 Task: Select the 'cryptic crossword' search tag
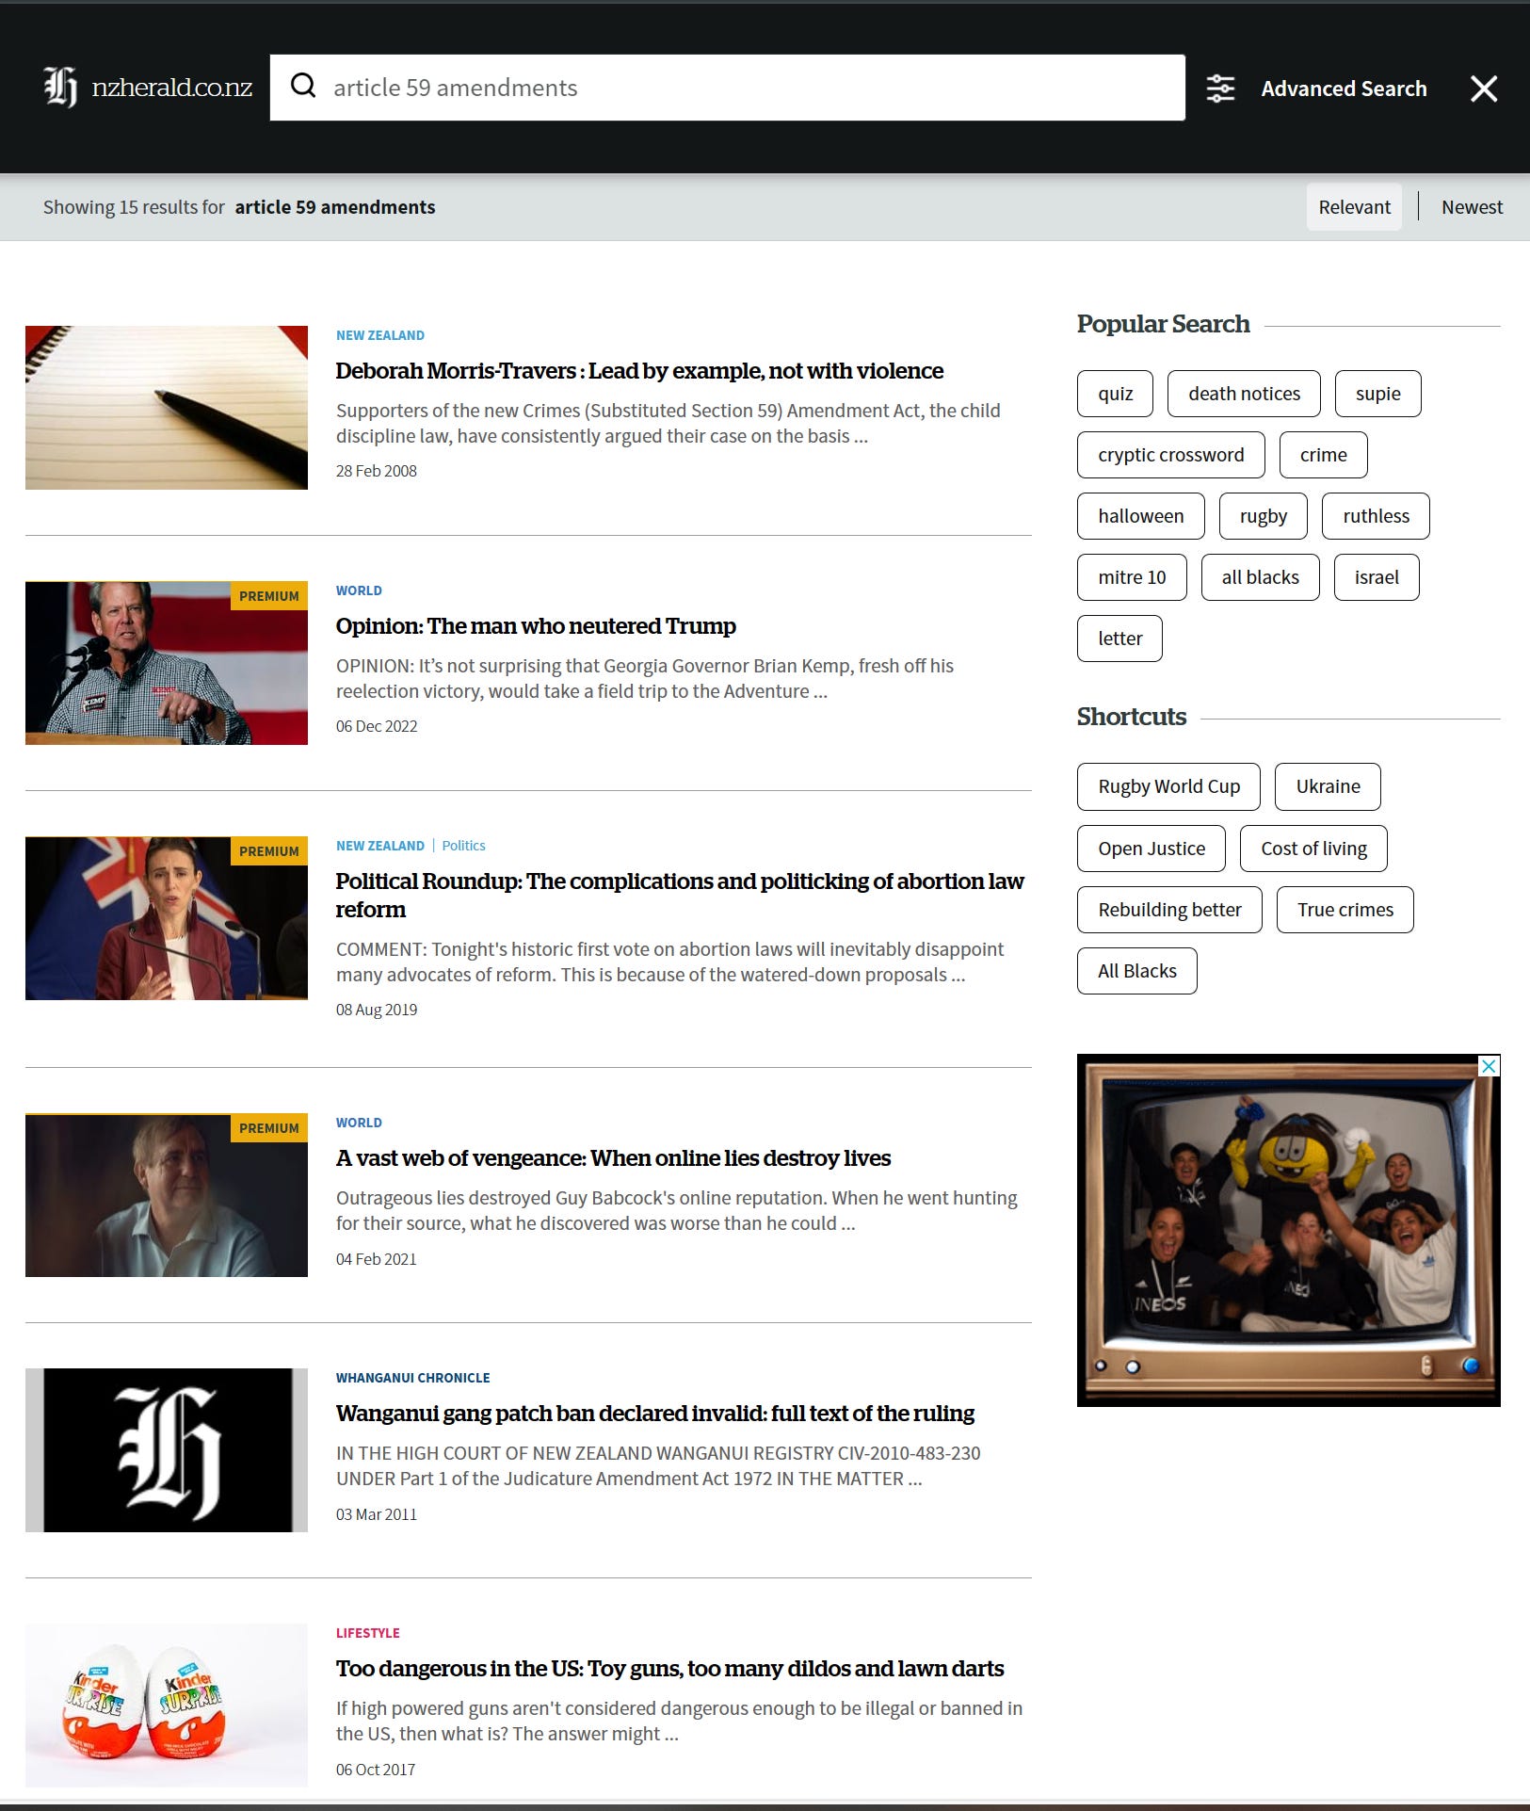1170,455
